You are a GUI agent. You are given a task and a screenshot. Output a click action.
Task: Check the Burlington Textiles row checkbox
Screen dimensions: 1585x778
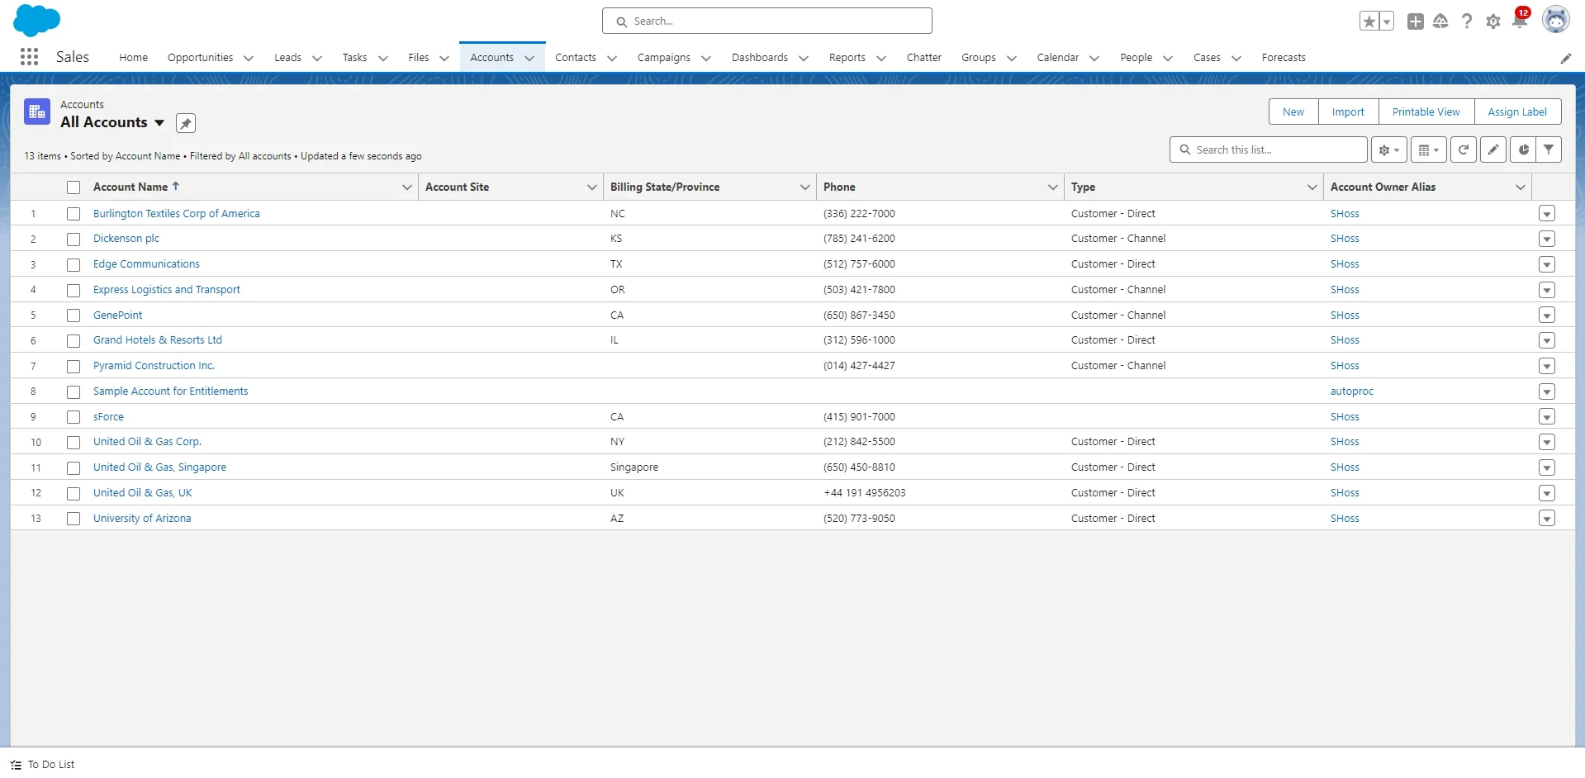point(74,214)
